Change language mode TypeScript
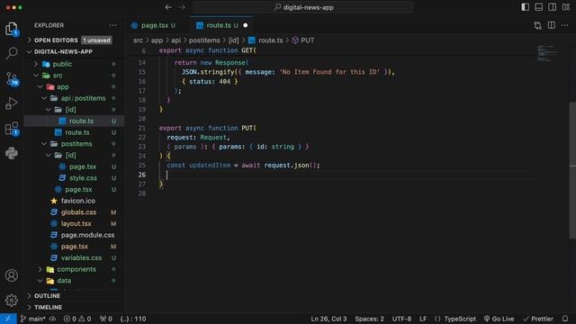576x324 pixels. [460, 319]
